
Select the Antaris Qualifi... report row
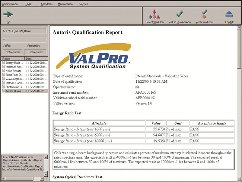point(25,91)
